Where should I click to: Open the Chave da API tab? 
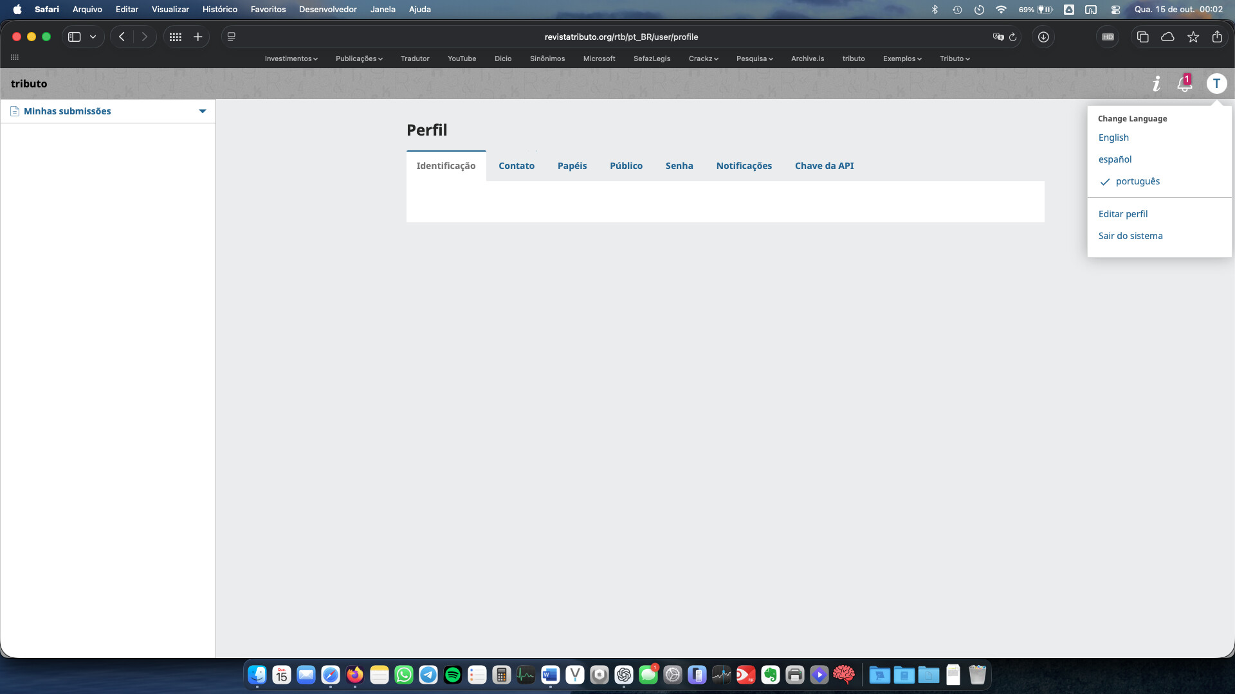tap(824, 166)
